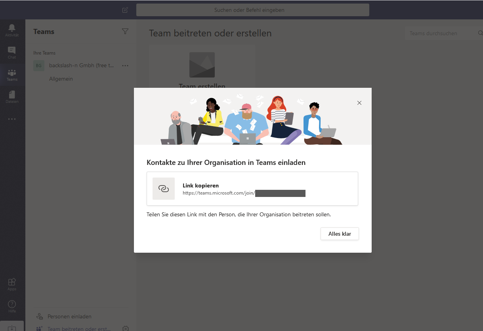Click Personen einladen link

coord(69,316)
